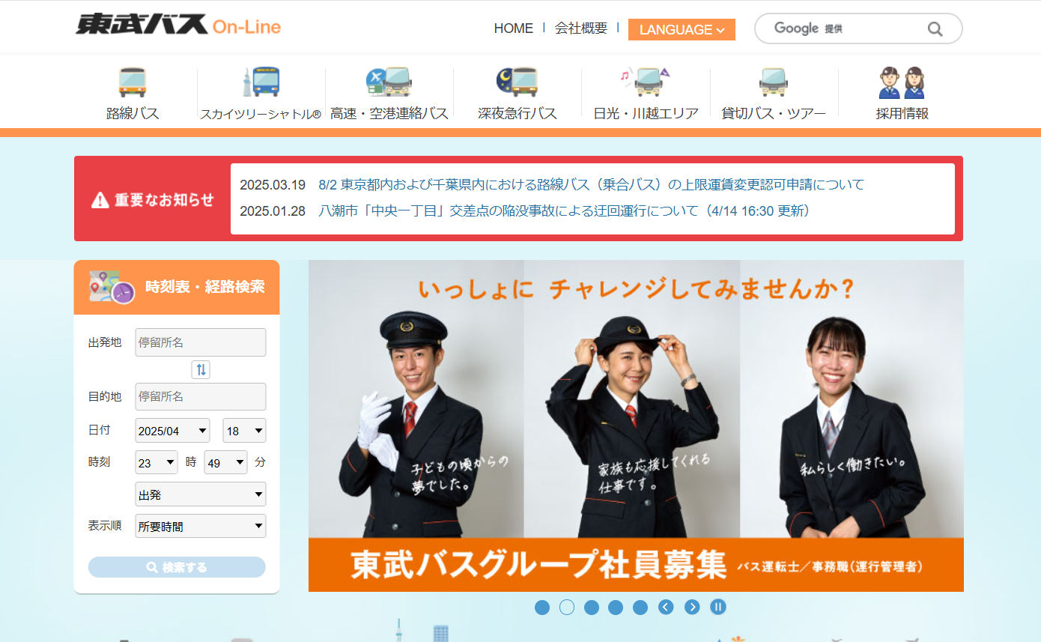Viewport: 1041px width, 642px height.
Task: Open the 八潮市 detour operation notice link
Action: coord(565,211)
